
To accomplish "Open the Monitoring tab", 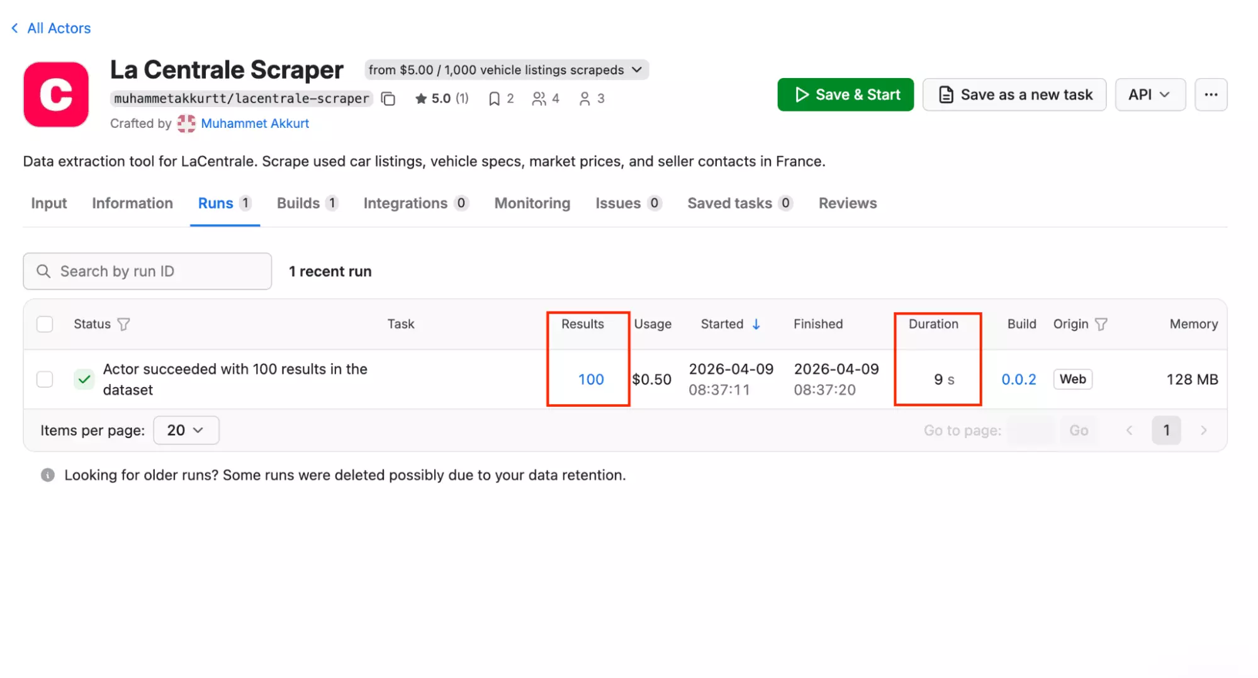I will (532, 203).
